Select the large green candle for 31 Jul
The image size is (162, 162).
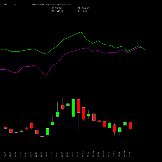click(73, 108)
